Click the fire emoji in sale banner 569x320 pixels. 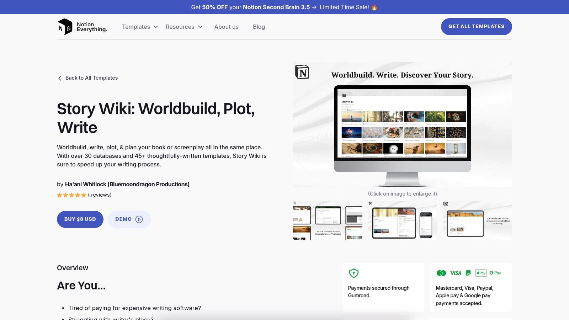pyautogui.click(x=374, y=7)
